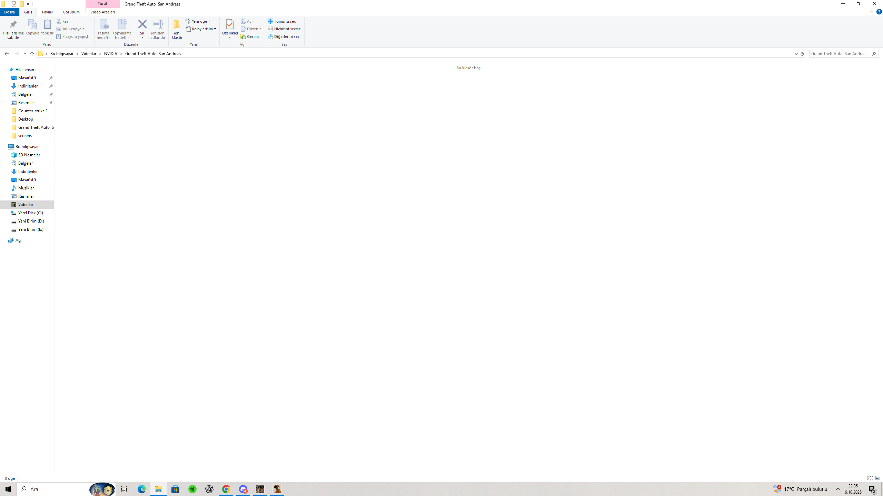Refresh the folder view
The height and width of the screenshot is (496, 883).
(802, 54)
